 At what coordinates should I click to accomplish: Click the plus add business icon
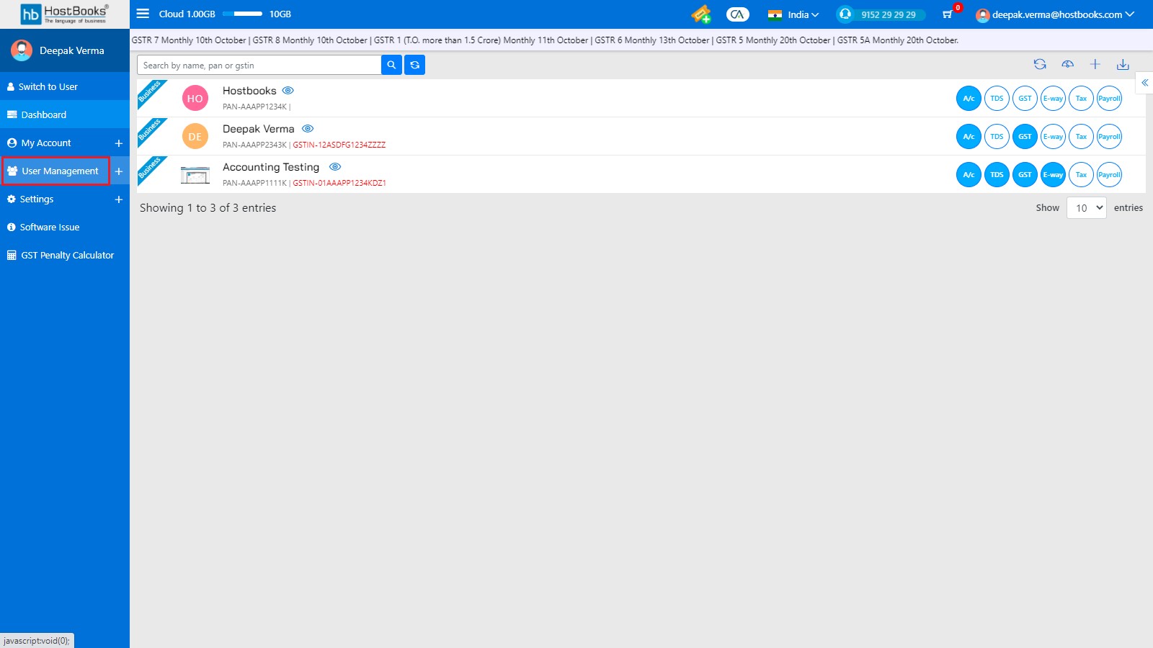coord(1095,64)
